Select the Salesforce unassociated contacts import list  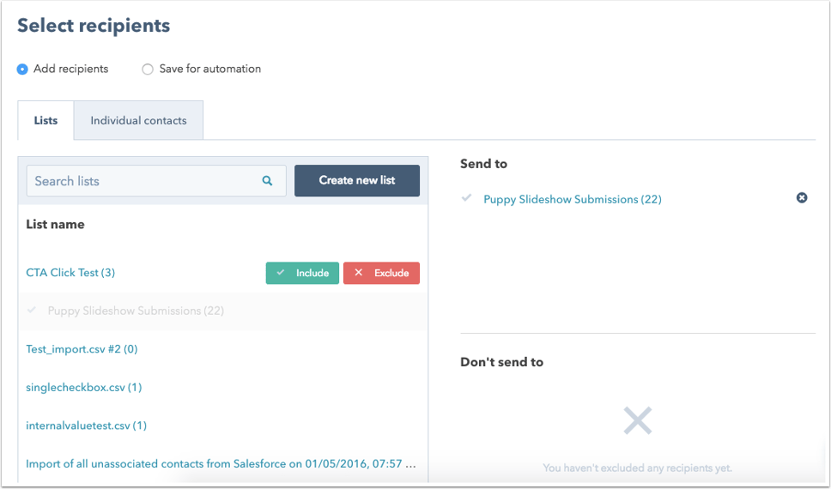[221, 463]
